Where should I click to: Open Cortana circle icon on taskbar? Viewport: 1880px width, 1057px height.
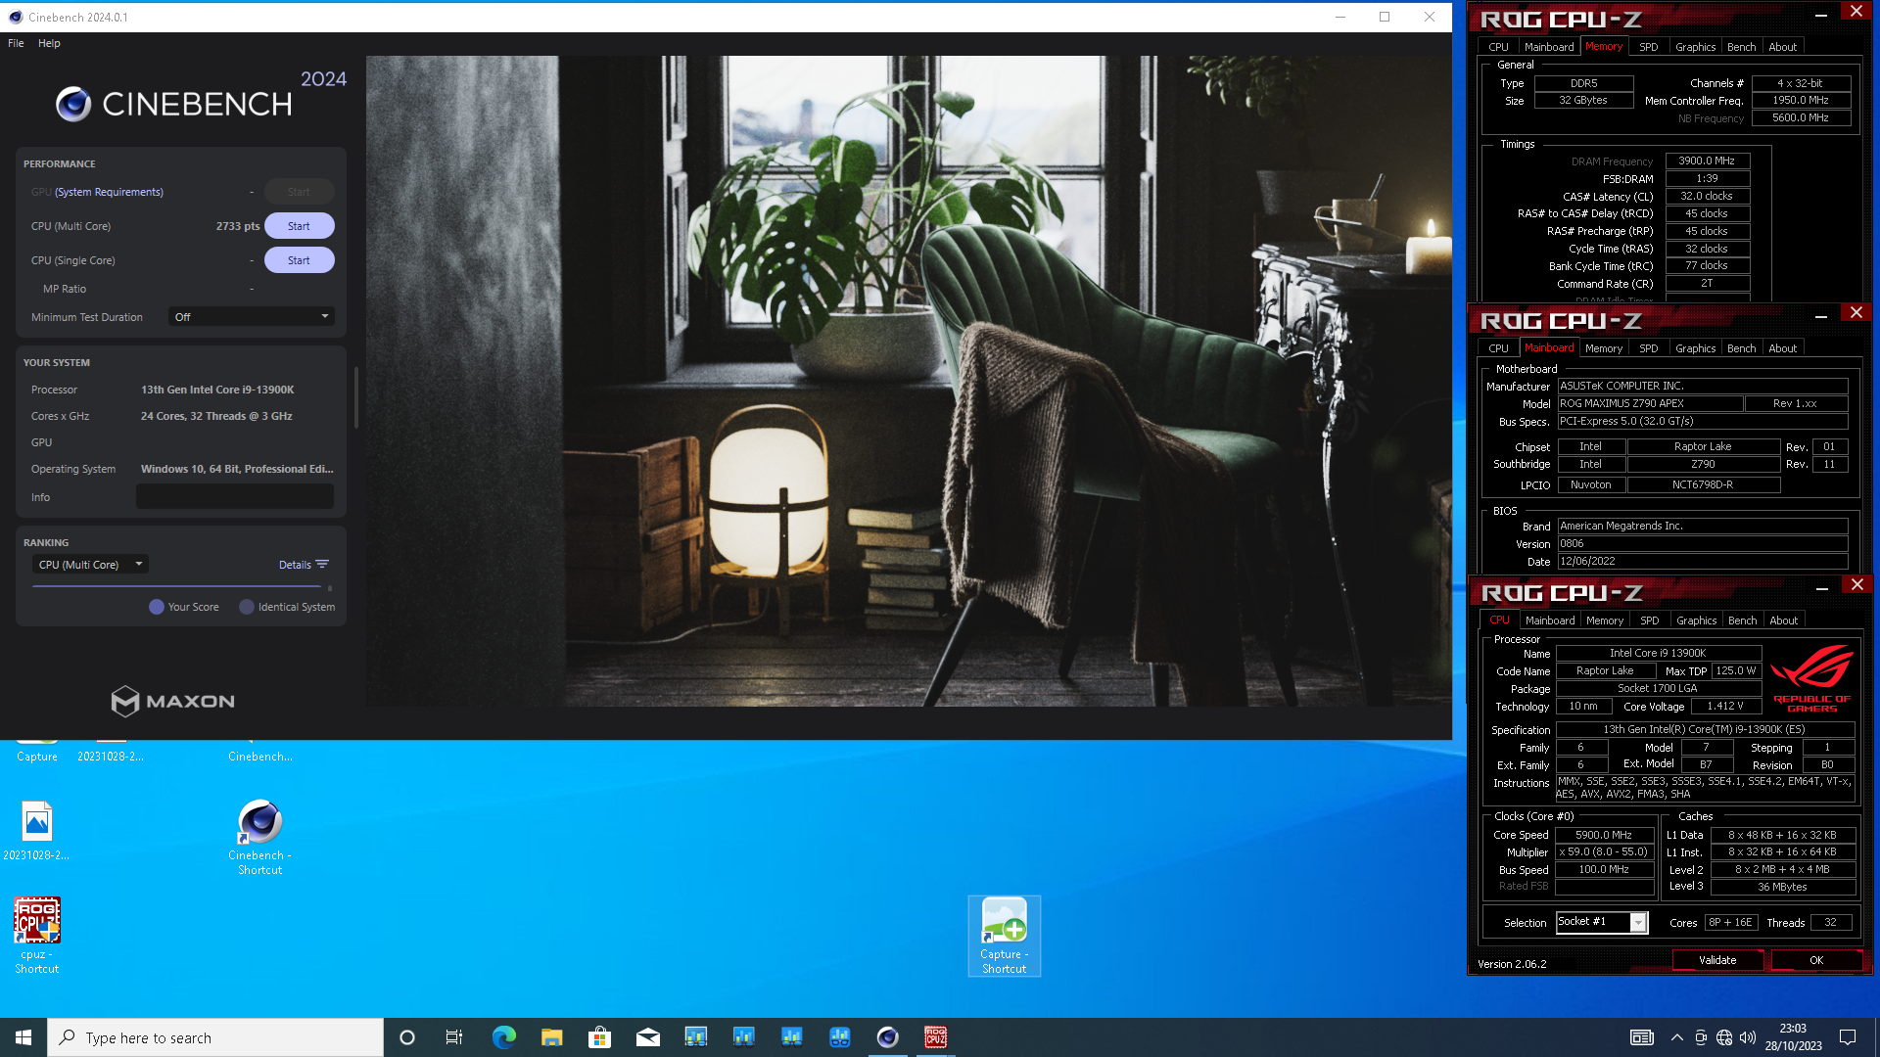pos(407,1037)
